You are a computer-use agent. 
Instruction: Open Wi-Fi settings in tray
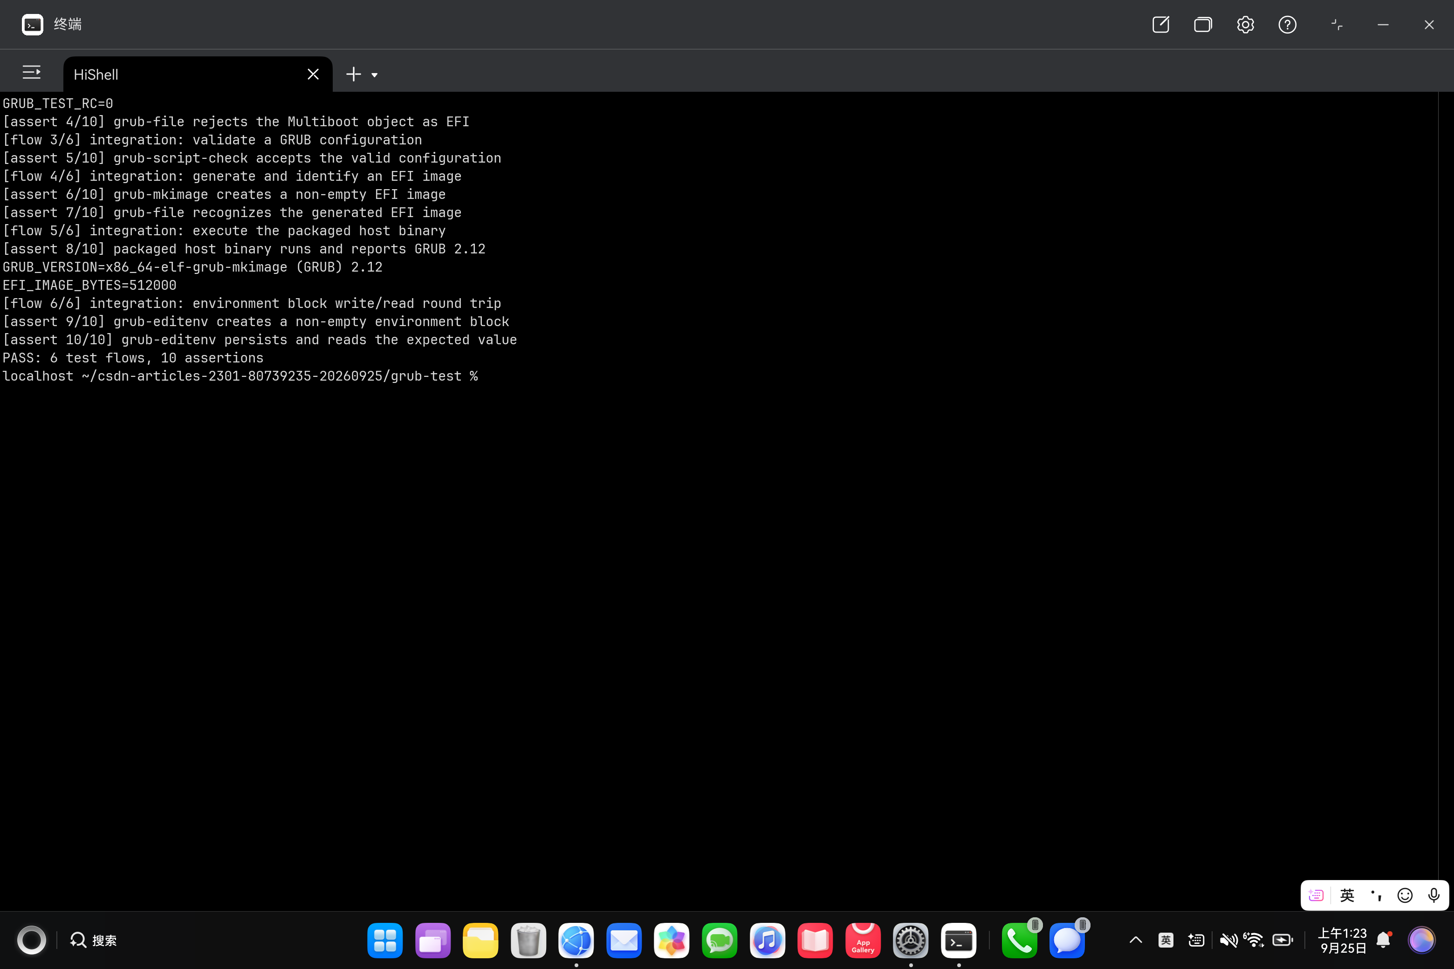[x=1255, y=940]
